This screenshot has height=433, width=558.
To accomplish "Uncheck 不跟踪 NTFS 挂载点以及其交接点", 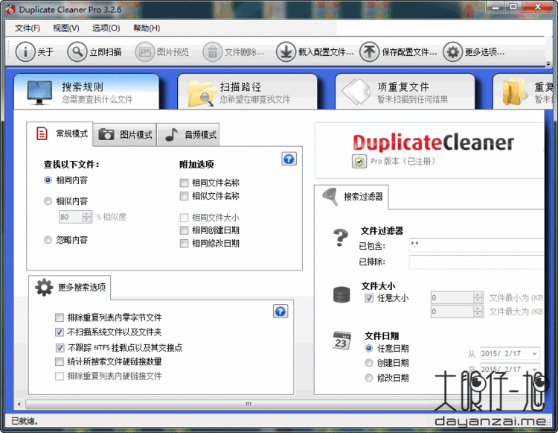I will tap(60, 348).
